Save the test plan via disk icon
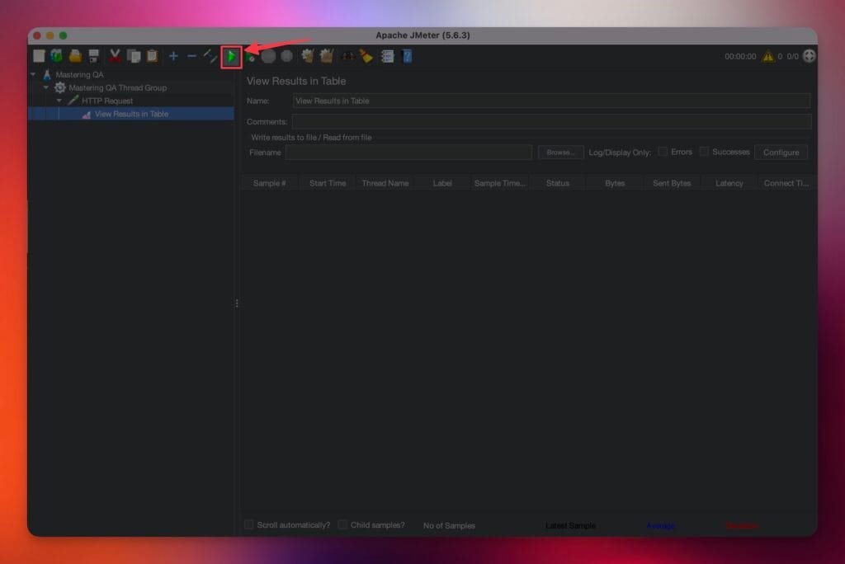The image size is (845, 564). tap(94, 56)
